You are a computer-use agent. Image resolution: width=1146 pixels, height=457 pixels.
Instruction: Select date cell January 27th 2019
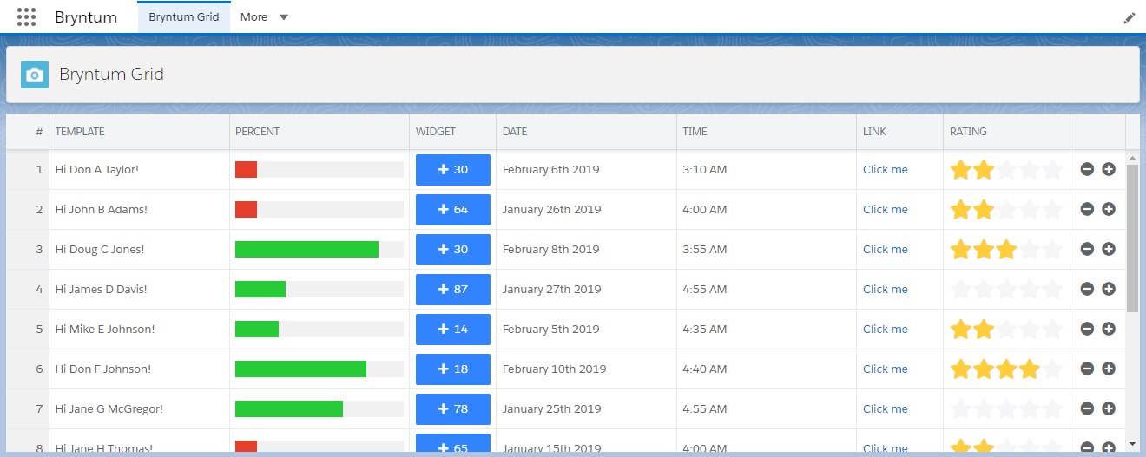coord(586,290)
